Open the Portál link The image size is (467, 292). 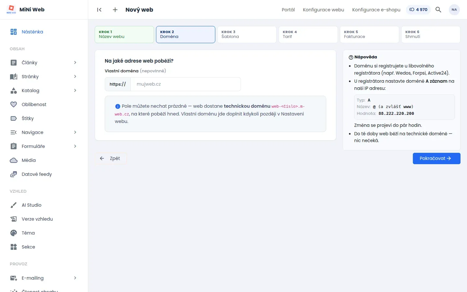coord(288,10)
